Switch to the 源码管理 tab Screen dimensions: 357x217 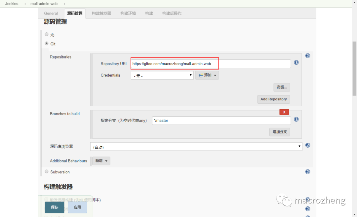pyautogui.click(x=75, y=14)
